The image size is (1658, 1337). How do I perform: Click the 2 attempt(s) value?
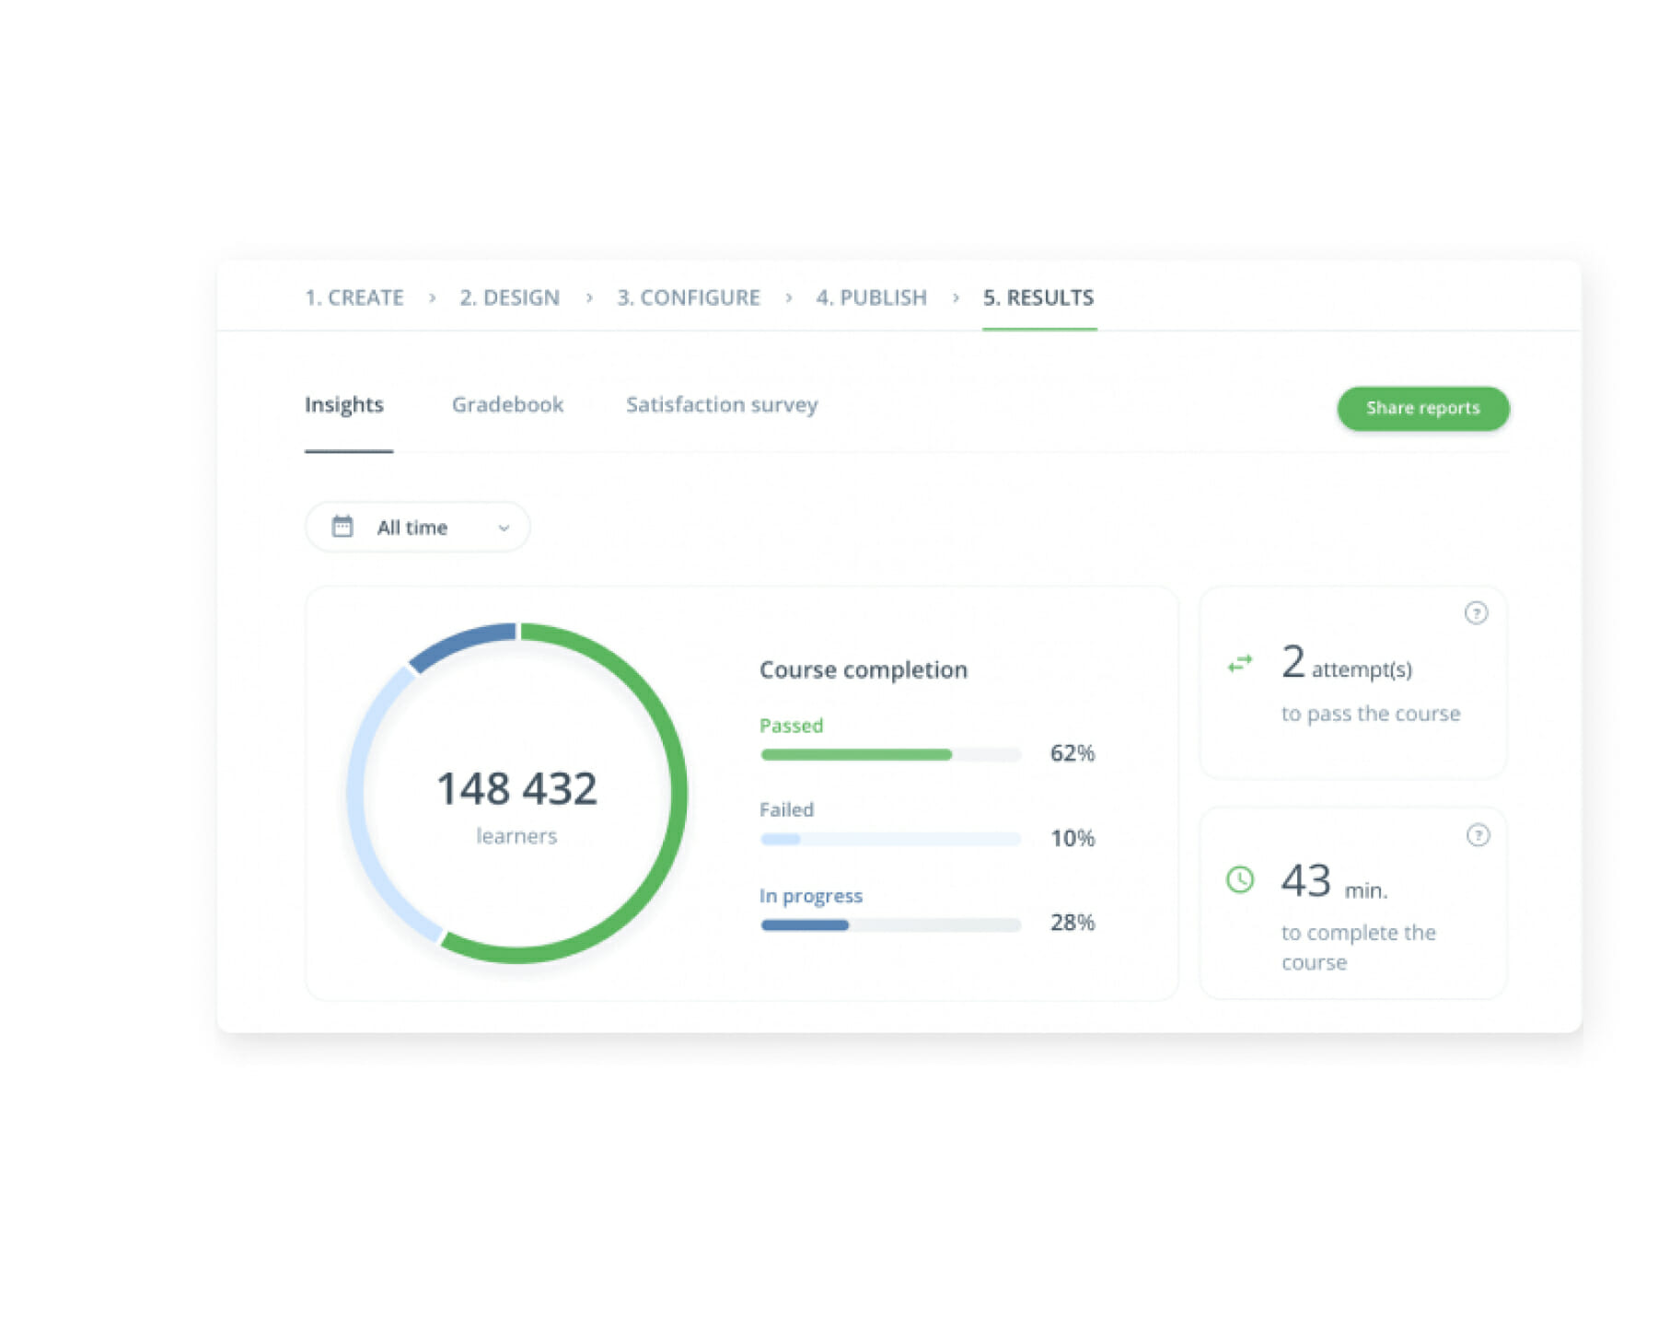[x=1347, y=663]
